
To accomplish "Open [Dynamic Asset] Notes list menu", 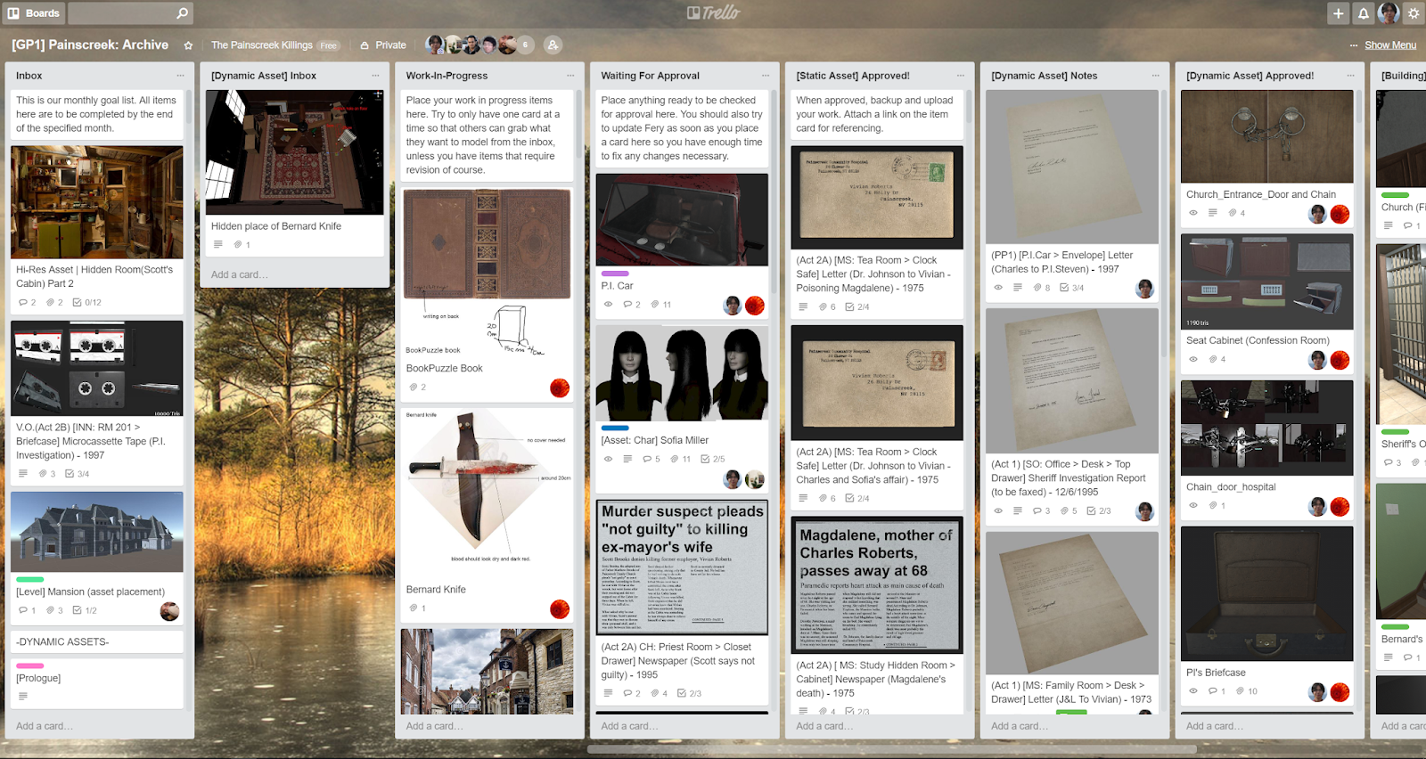I will 1156,76.
